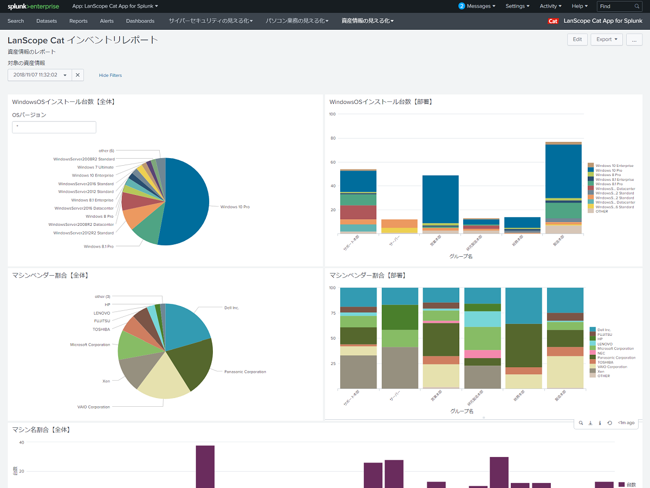Click Windows 8 Pro legend swatch
Screen dimensions: 650x488
tap(591, 175)
